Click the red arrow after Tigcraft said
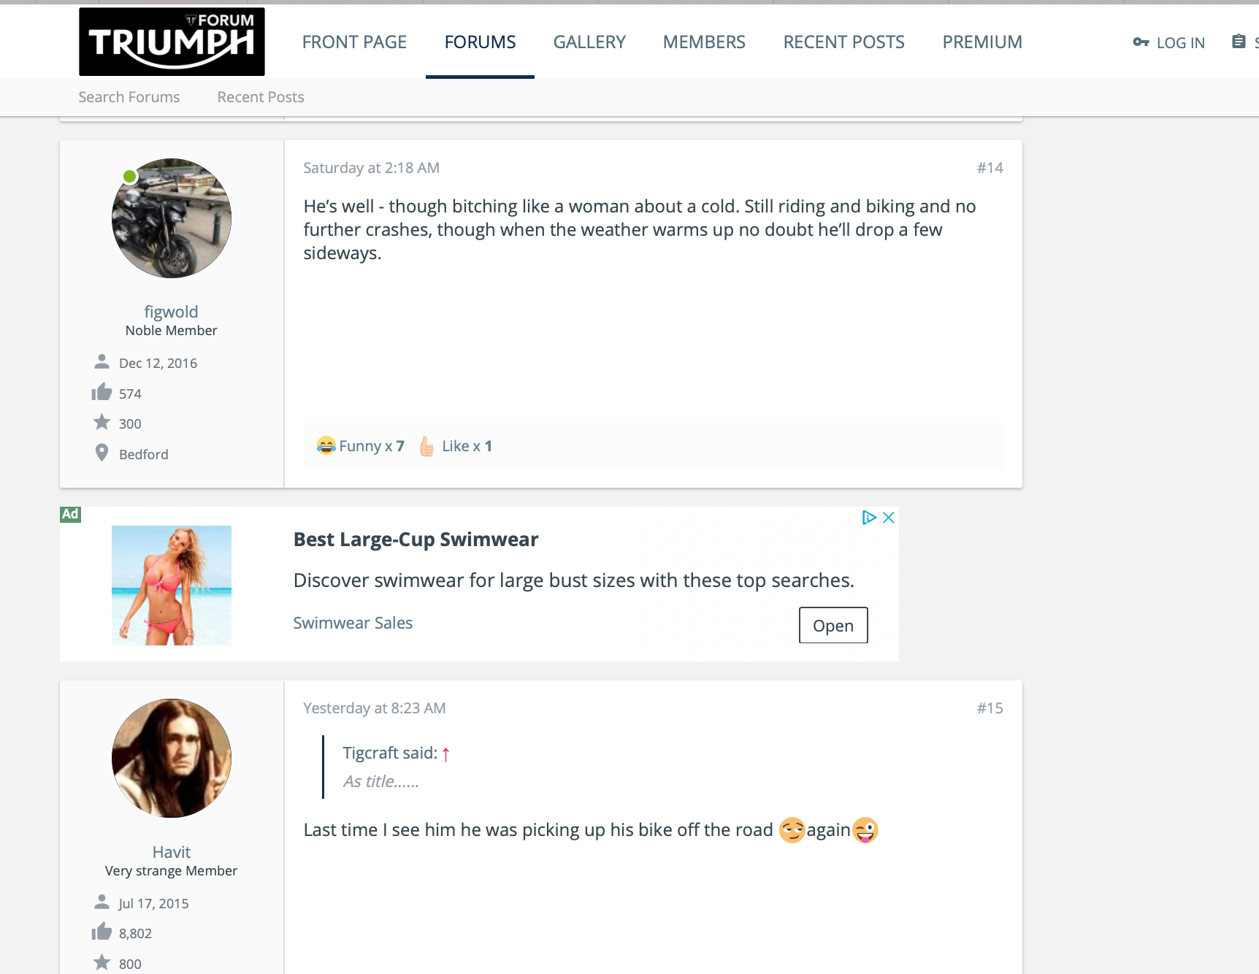The width and height of the screenshot is (1259, 974). (445, 754)
